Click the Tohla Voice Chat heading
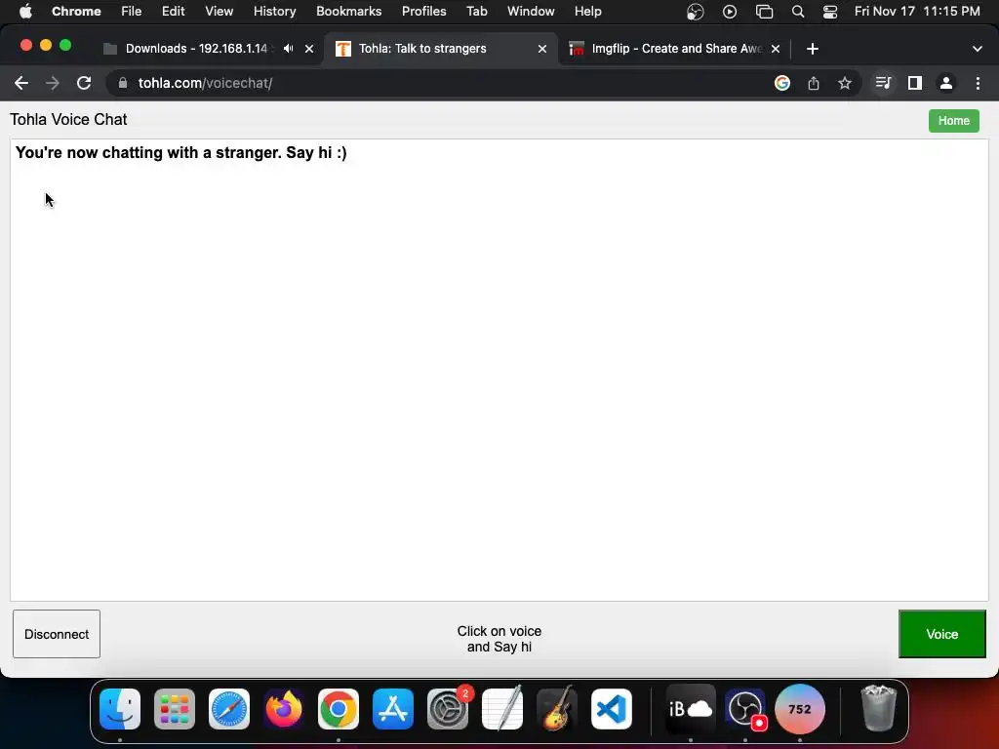This screenshot has width=999, height=749. click(x=69, y=120)
